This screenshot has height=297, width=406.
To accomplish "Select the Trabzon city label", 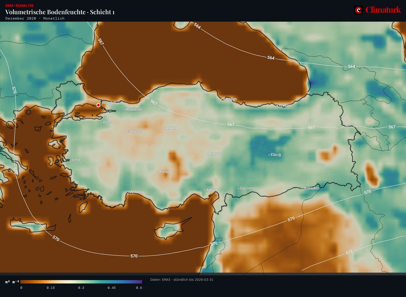I will (286, 105).
